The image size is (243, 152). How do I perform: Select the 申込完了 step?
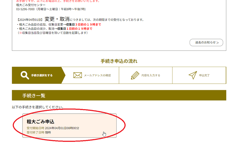click(199, 75)
